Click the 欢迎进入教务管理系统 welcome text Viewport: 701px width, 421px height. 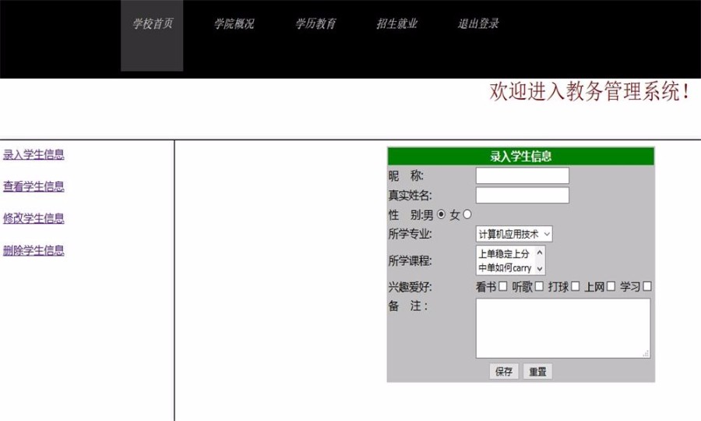click(590, 92)
